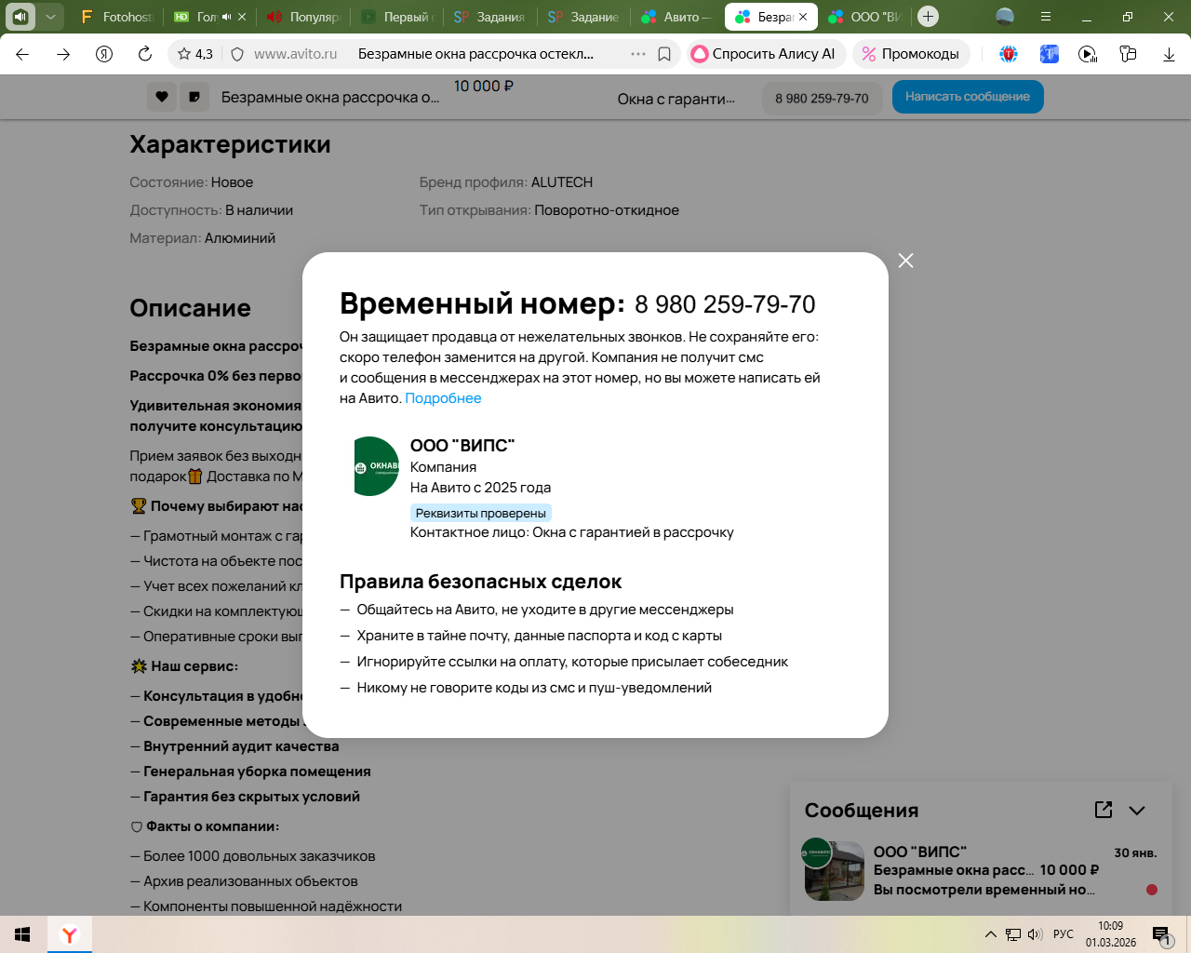Open Messages widget in a new window
The width and height of the screenshot is (1191, 953).
coord(1104,810)
